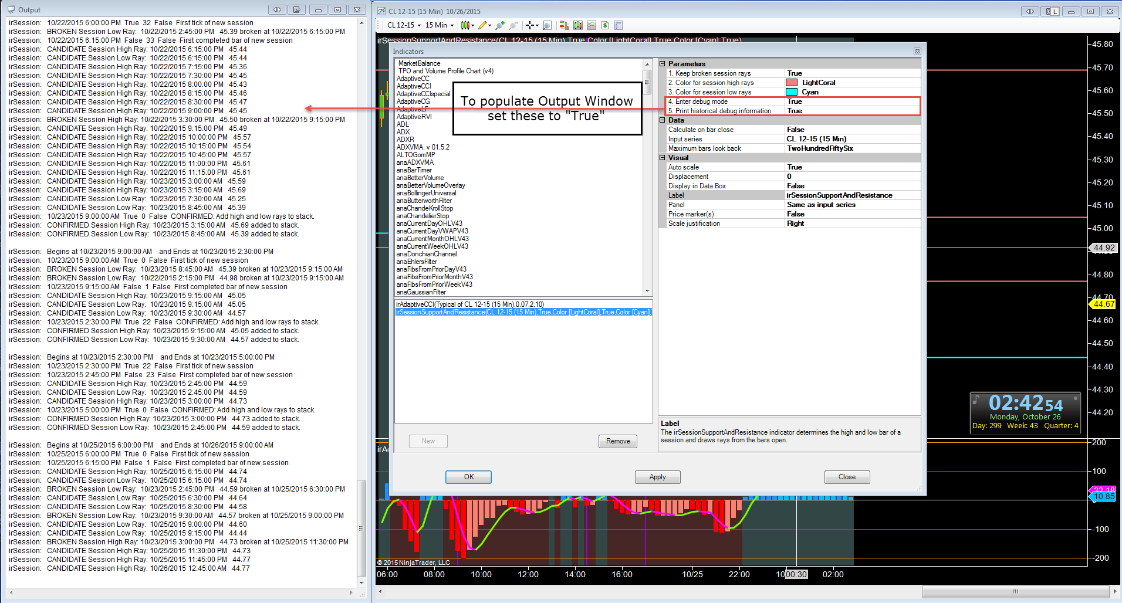Open the chart properties icon
1122x603 pixels.
[618, 25]
